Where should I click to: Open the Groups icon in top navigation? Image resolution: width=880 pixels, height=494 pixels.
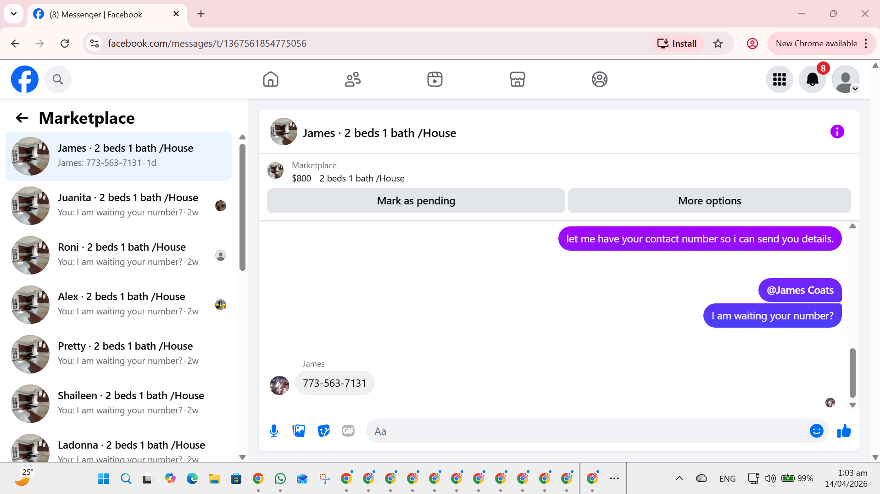click(x=599, y=79)
